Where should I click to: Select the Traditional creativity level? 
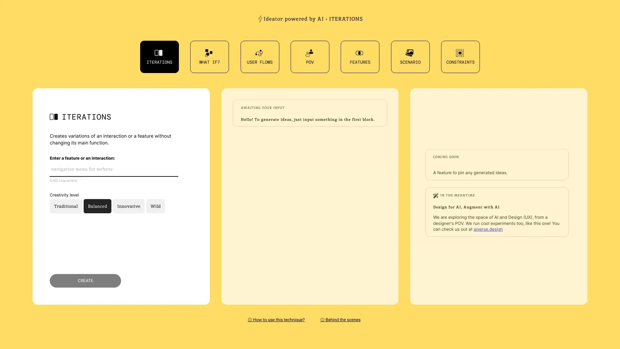[66, 206]
